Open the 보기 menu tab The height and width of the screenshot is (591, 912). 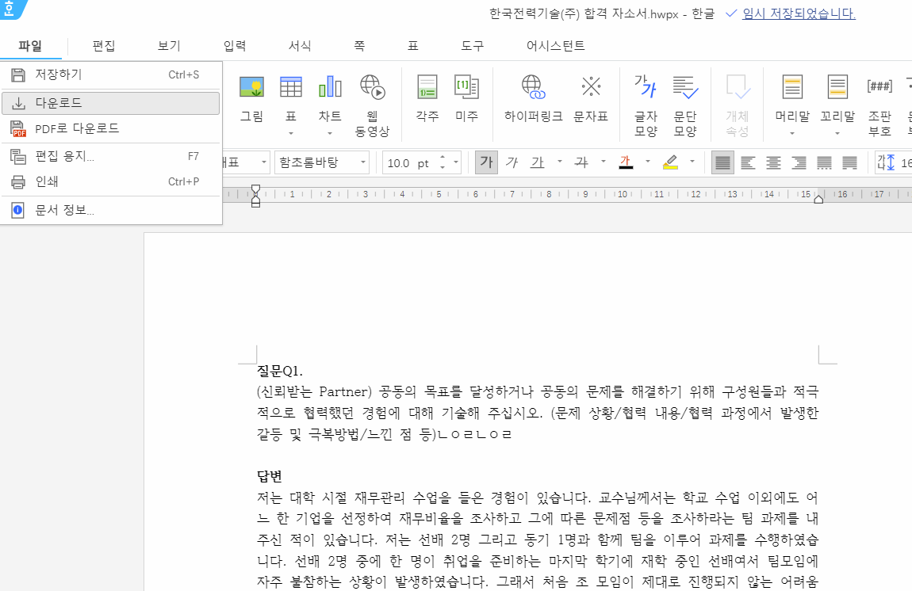point(169,46)
